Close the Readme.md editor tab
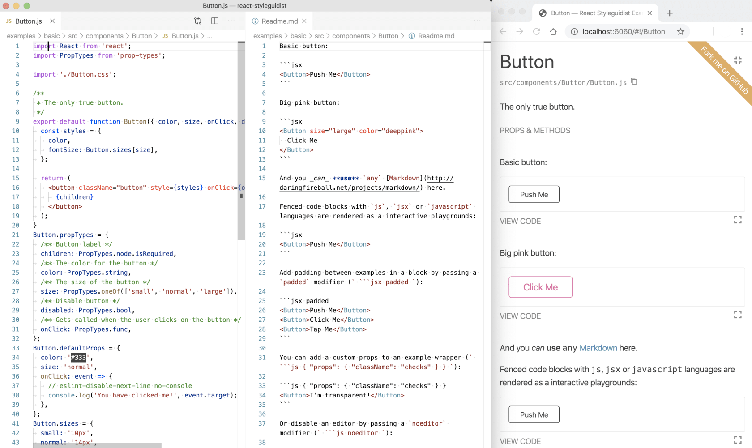This screenshot has width=752, height=448. click(x=304, y=21)
